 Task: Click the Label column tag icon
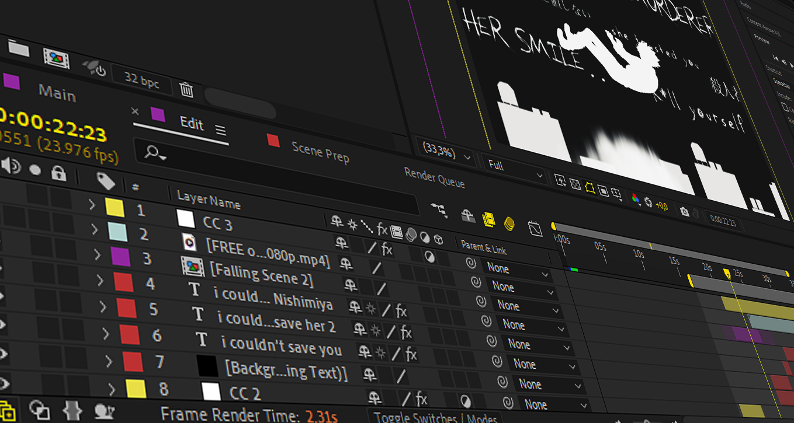106,181
